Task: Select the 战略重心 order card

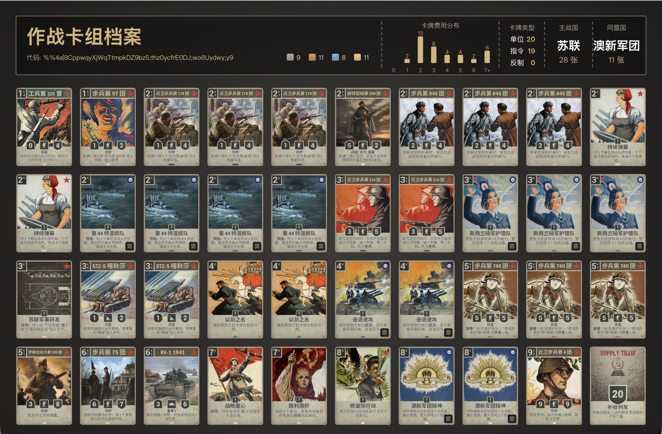Action: point(235,386)
